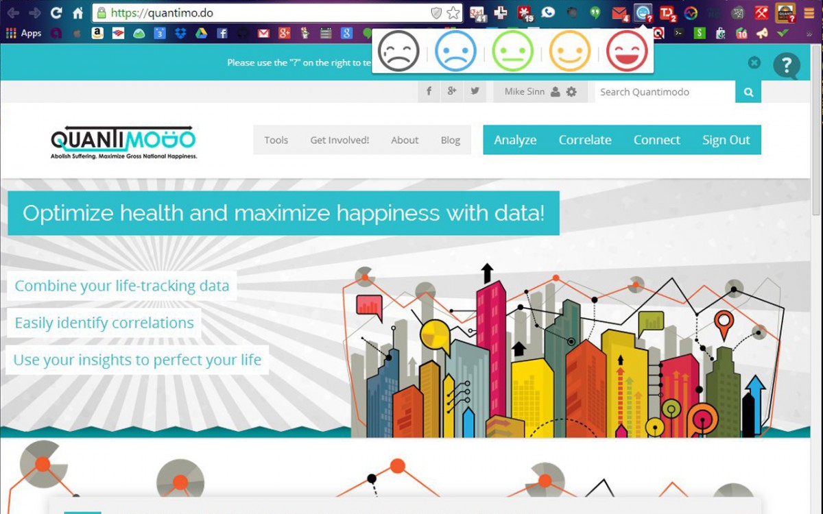The width and height of the screenshot is (823, 514).
Task: Choose the green neutral face mood
Action: point(512,51)
